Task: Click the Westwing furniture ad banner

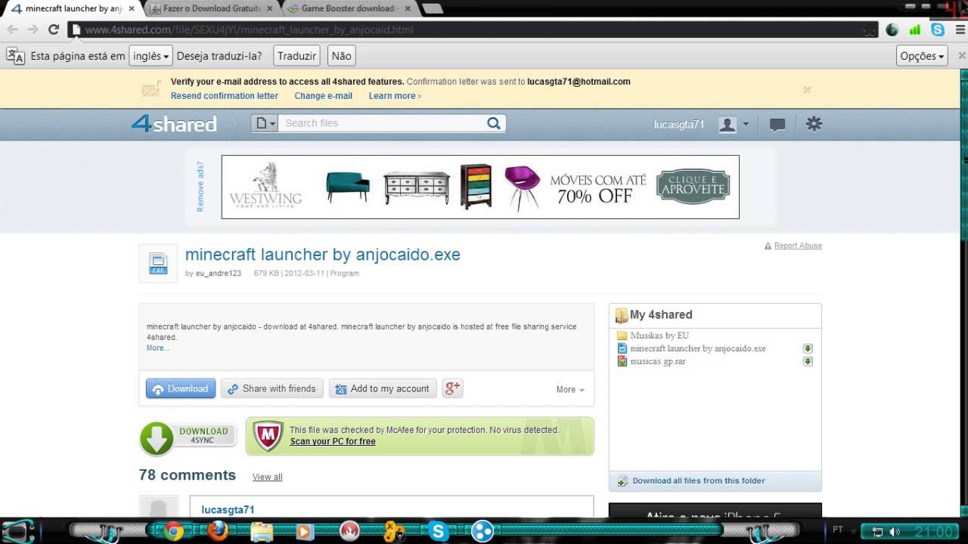Action: pyautogui.click(x=480, y=187)
